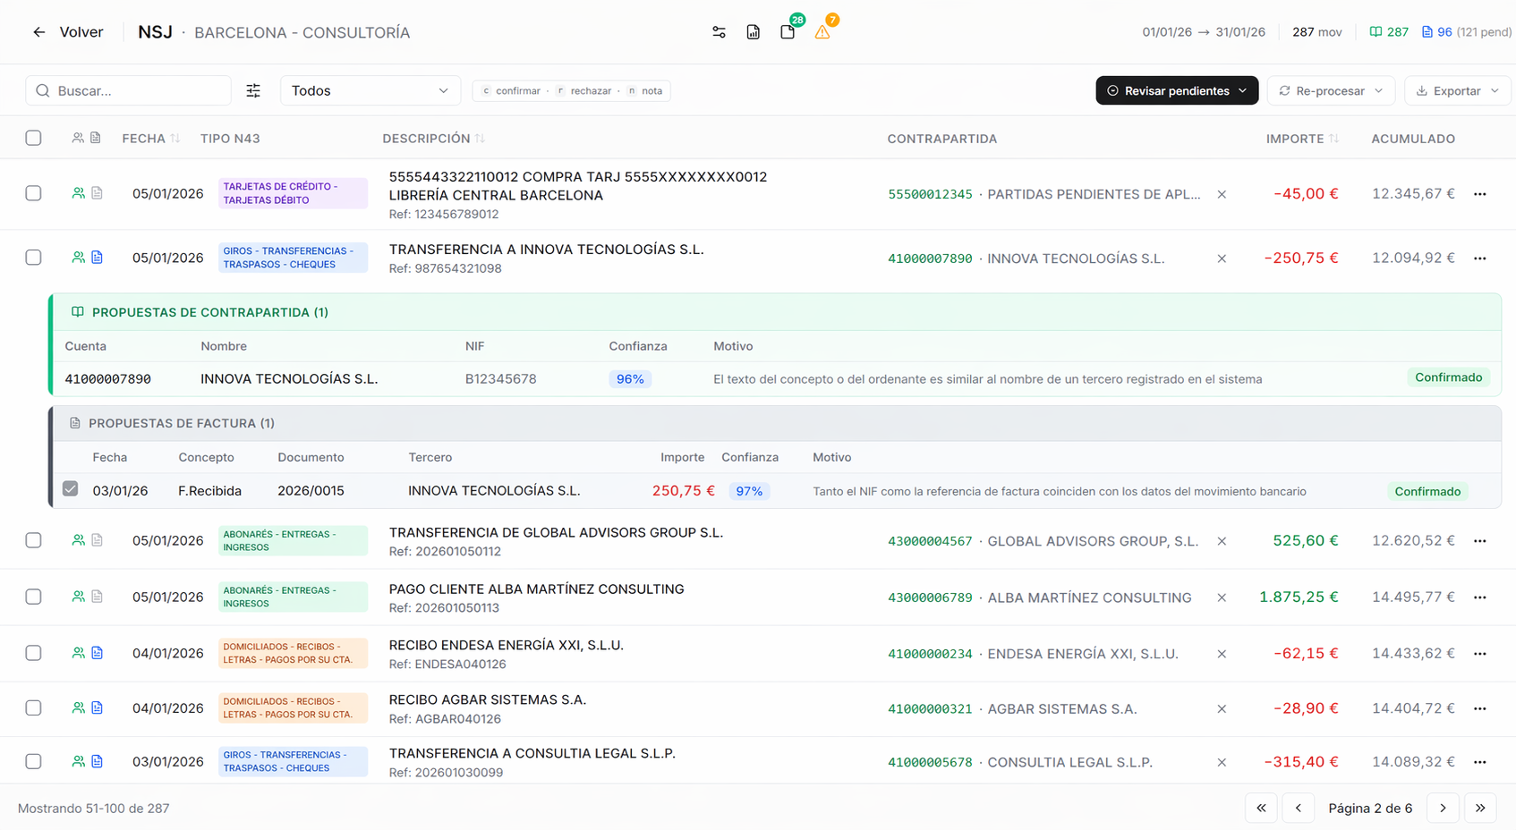Open the statistics report document icon in the header
Image resolution: width=1516 pixels, height=830 pixels.
click(753, 31)
